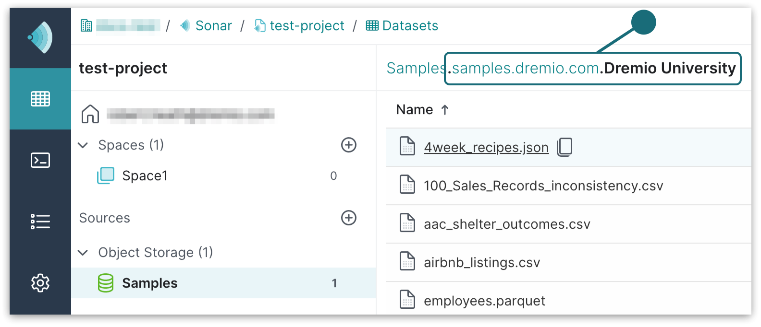Click samples.dremio.com in the path
This screenshot has height=327, width=761.
525,69
